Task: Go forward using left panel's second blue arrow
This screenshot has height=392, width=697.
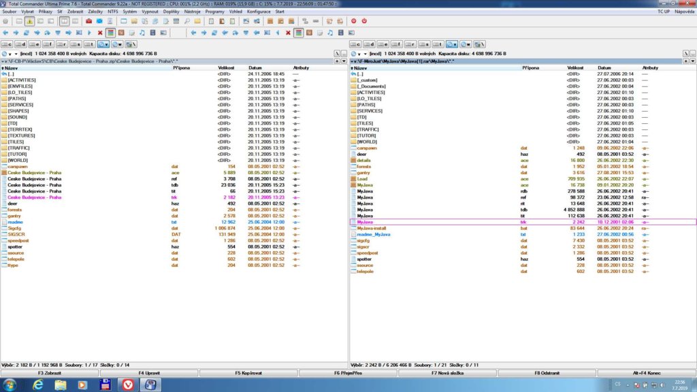Action: tap(16, 33)
